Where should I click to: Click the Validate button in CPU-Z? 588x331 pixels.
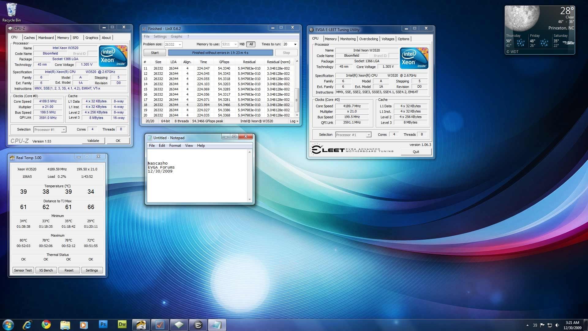[x=93, y=141]
